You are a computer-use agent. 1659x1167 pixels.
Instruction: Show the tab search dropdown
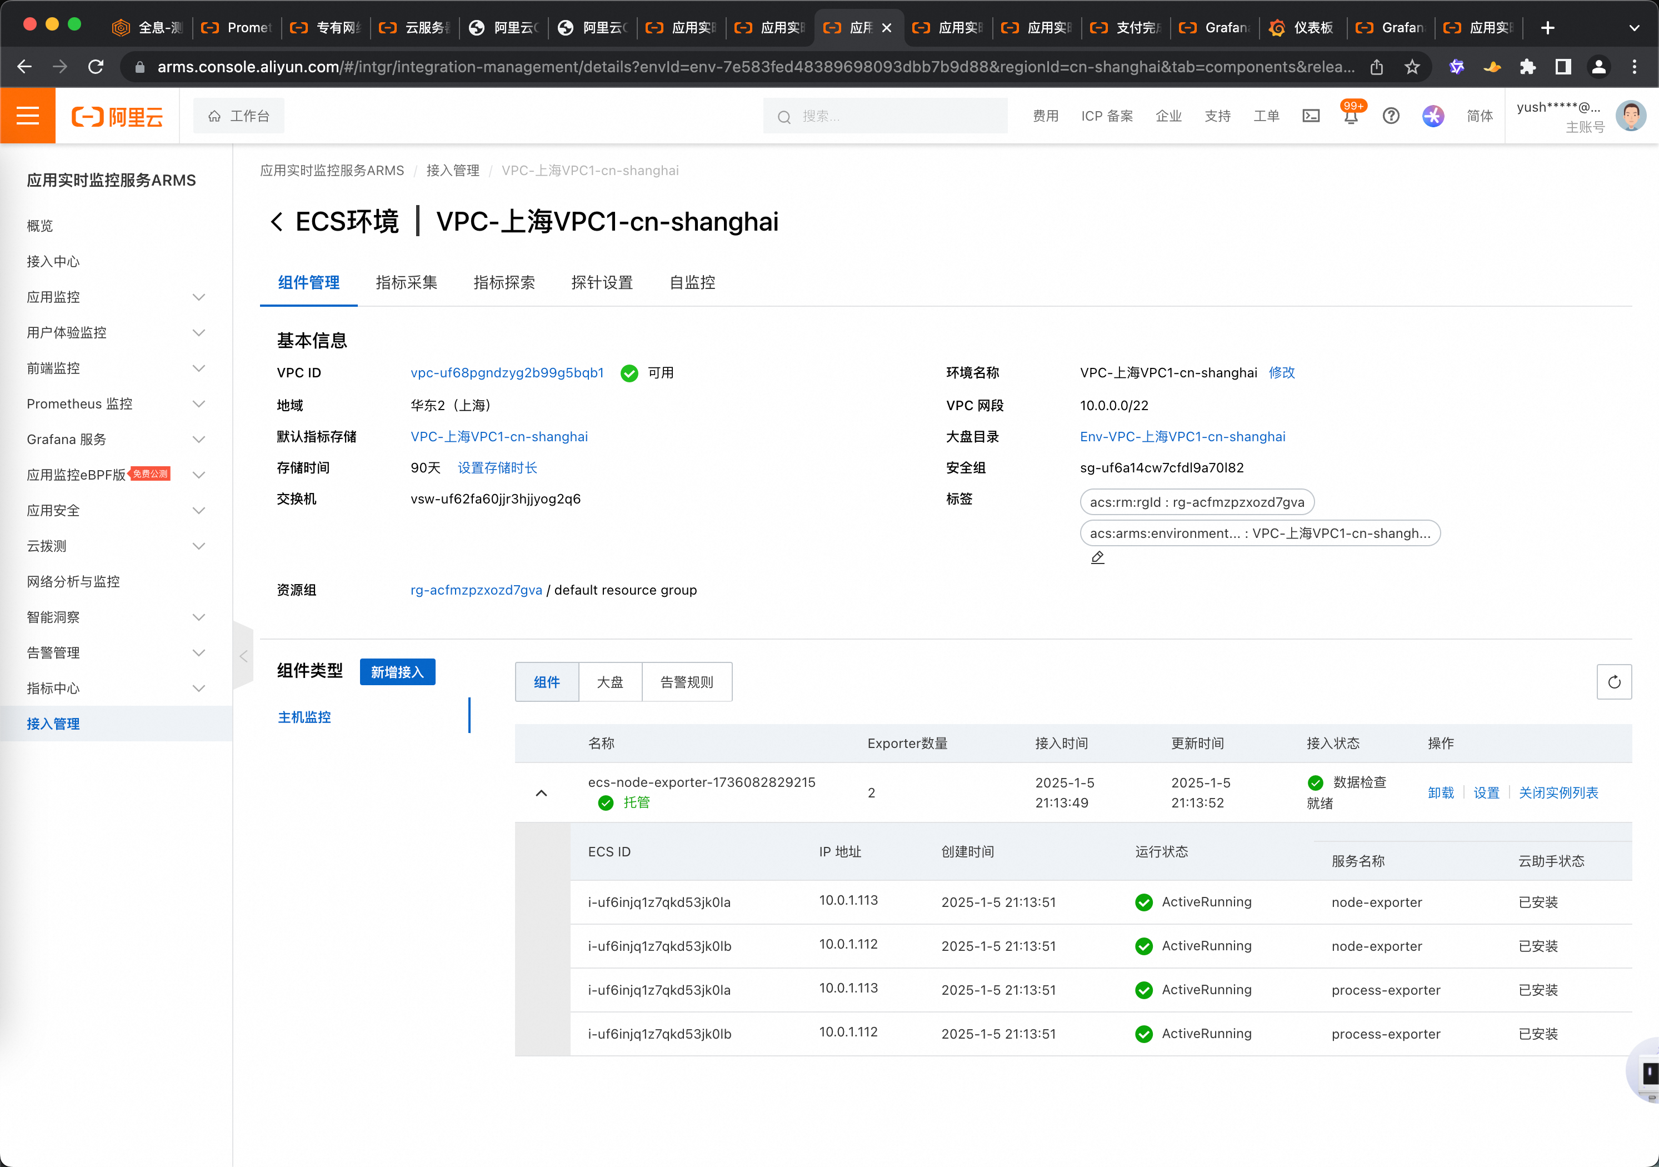coord(1633,27)
